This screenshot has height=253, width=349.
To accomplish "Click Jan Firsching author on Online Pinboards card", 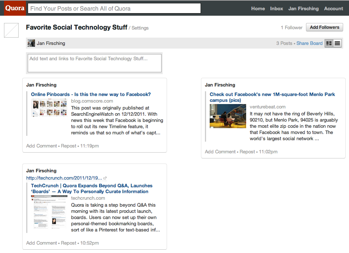I will 42,85.
